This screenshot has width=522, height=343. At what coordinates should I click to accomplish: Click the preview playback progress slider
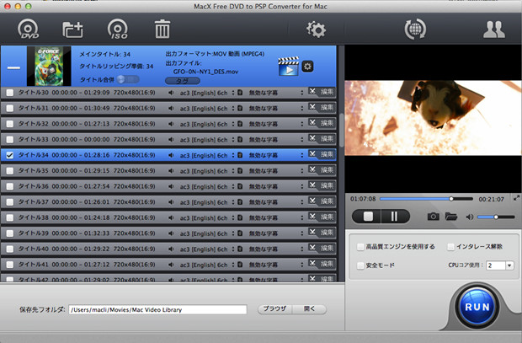coord(427,199)
